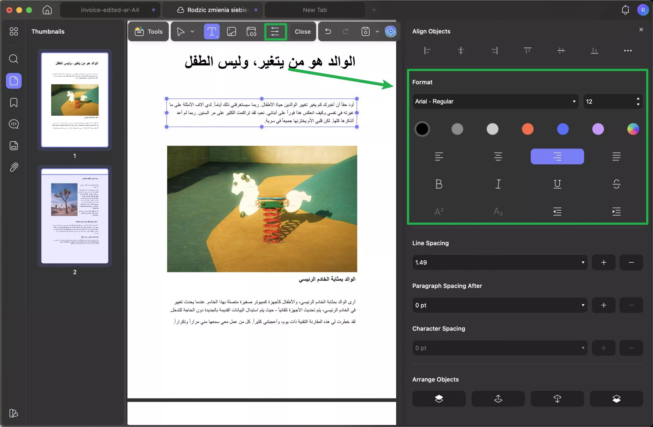This screenshot has height=427, width=653.
Task: Open the Arial Regular font dropdown
Action: coord(495,101)
